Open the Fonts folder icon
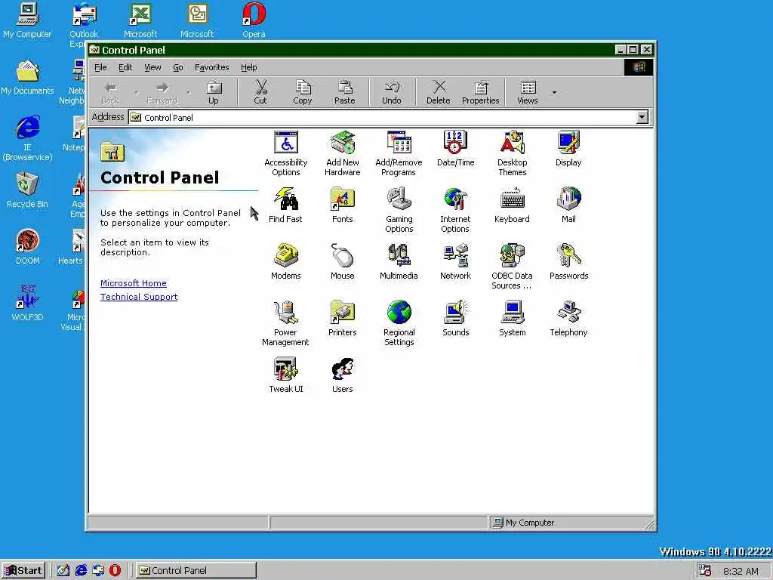Screen dimensions: 773x580 tap(343, 205)
